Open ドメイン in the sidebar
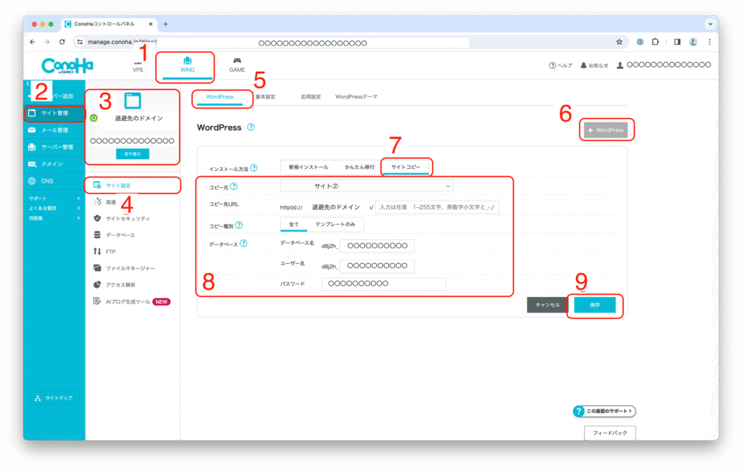Image resolution: width=742 pixels, height=471 pixels. [x=54, y=164]
